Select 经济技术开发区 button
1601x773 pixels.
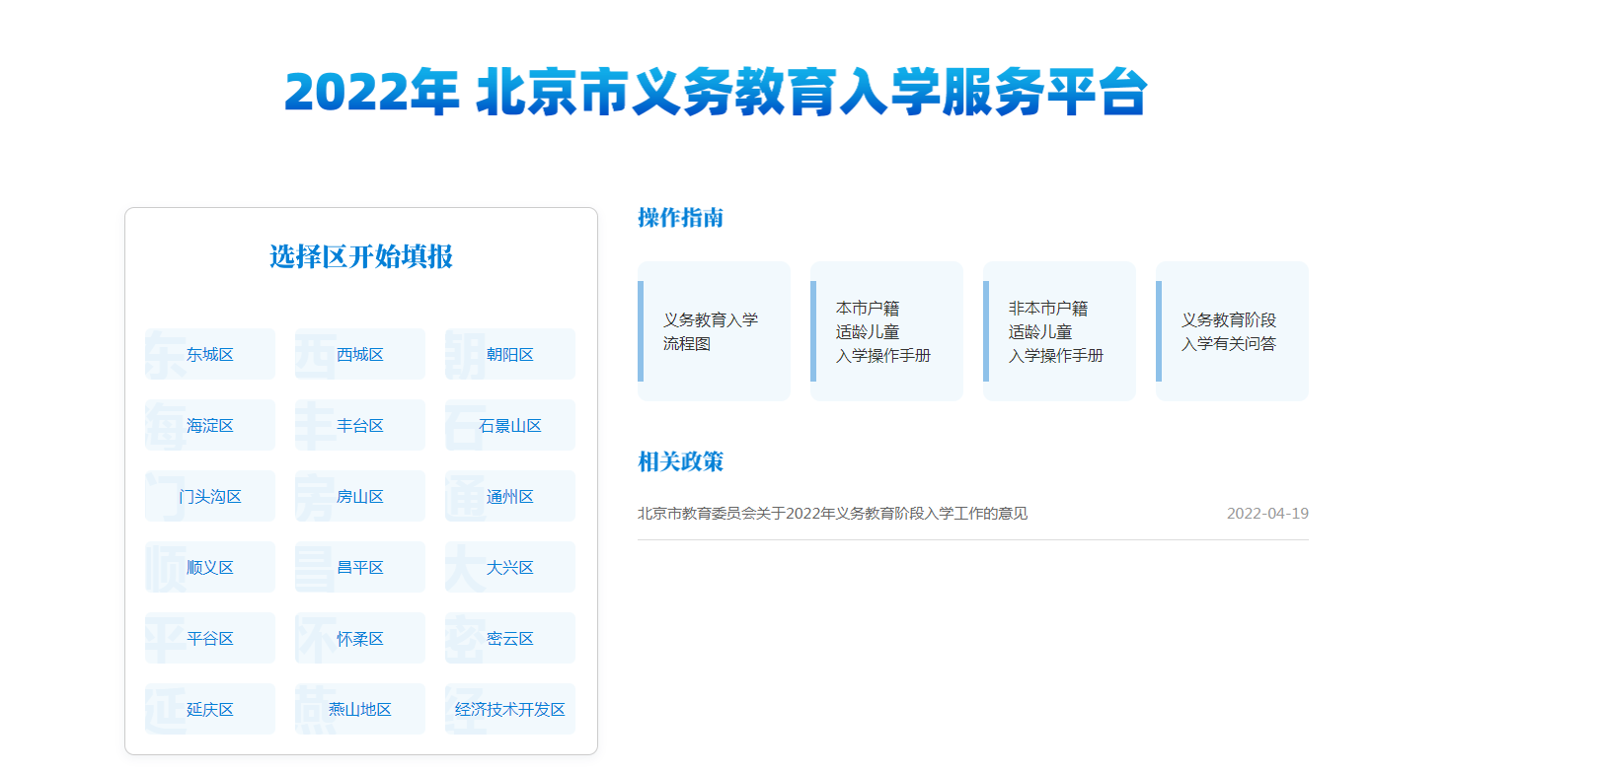click(510, 709)
